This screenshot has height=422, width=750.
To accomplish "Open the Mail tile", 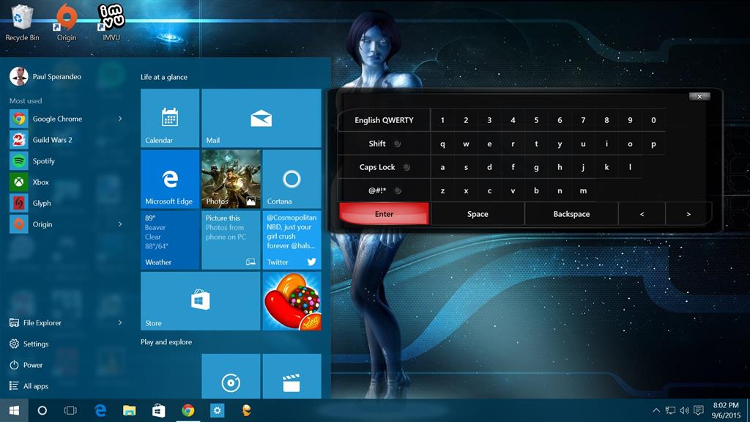I will 261,118.
